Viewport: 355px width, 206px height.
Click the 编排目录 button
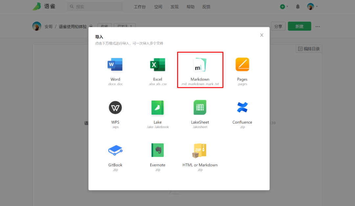point(309,49)
